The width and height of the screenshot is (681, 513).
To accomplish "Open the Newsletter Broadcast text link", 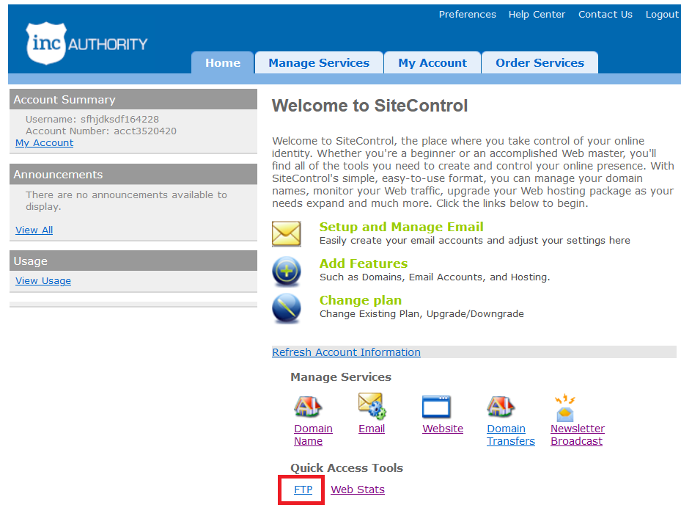I will point(578,434).
